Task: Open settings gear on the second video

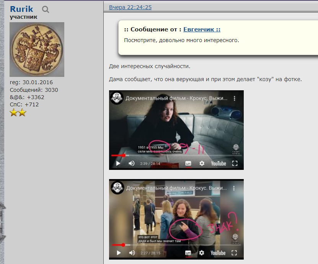Action: click(x=202, y=253)
